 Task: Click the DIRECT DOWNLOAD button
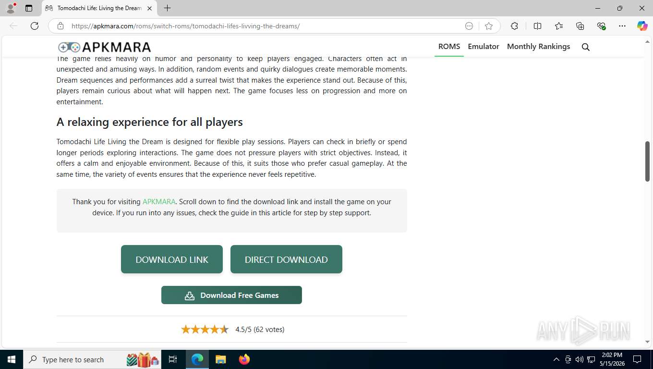pyautogui.click(x=286, y=259)
